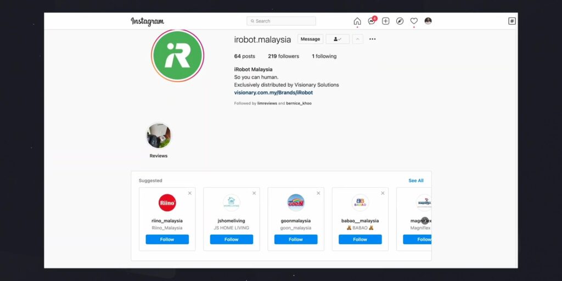Open babao__malaysia username link
Image resolution: width=562 pixels, height=281 pixels.
tap(360, 221)
